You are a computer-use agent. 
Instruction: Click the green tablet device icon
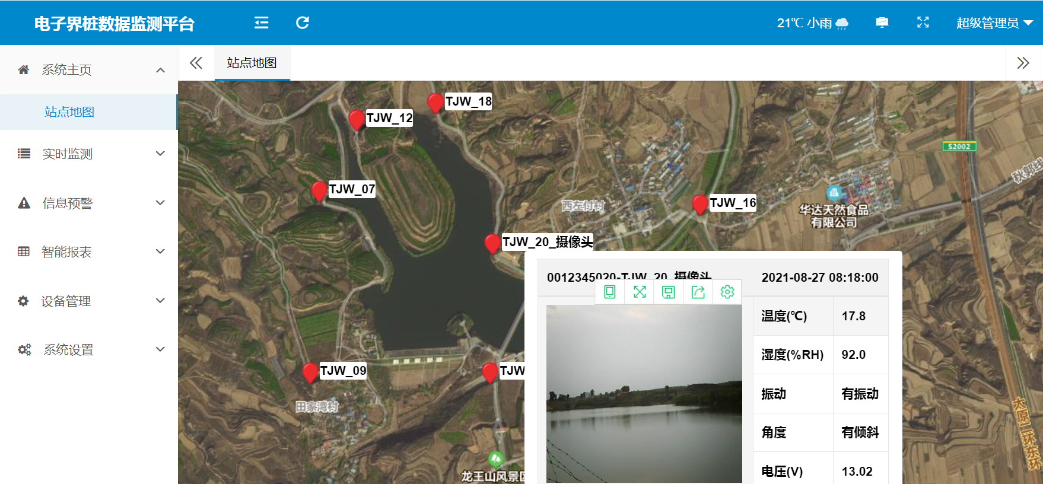[609, 292]
